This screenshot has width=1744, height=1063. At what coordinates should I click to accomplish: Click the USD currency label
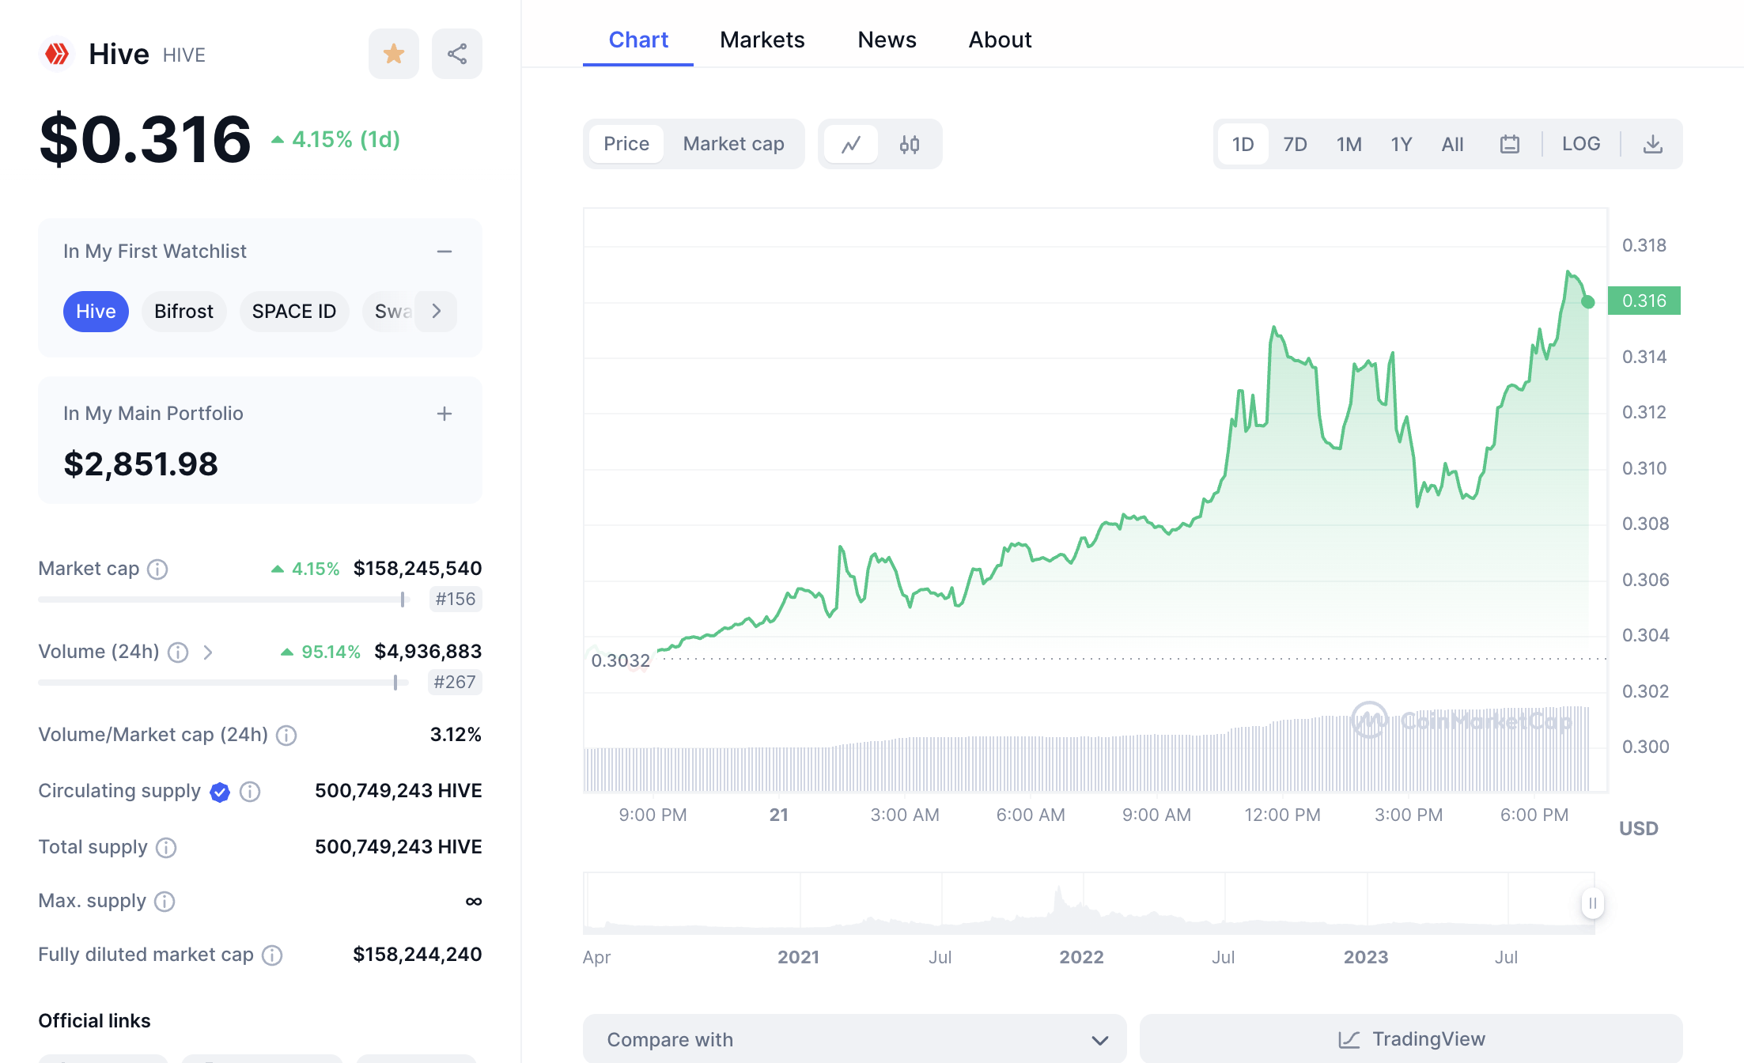point(1638,828)
